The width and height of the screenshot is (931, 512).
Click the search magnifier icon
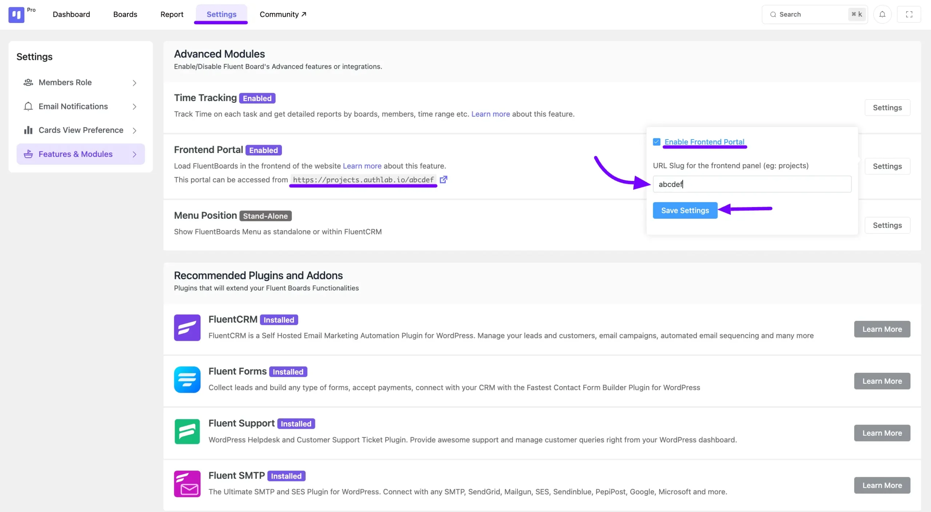click(773, 15)
